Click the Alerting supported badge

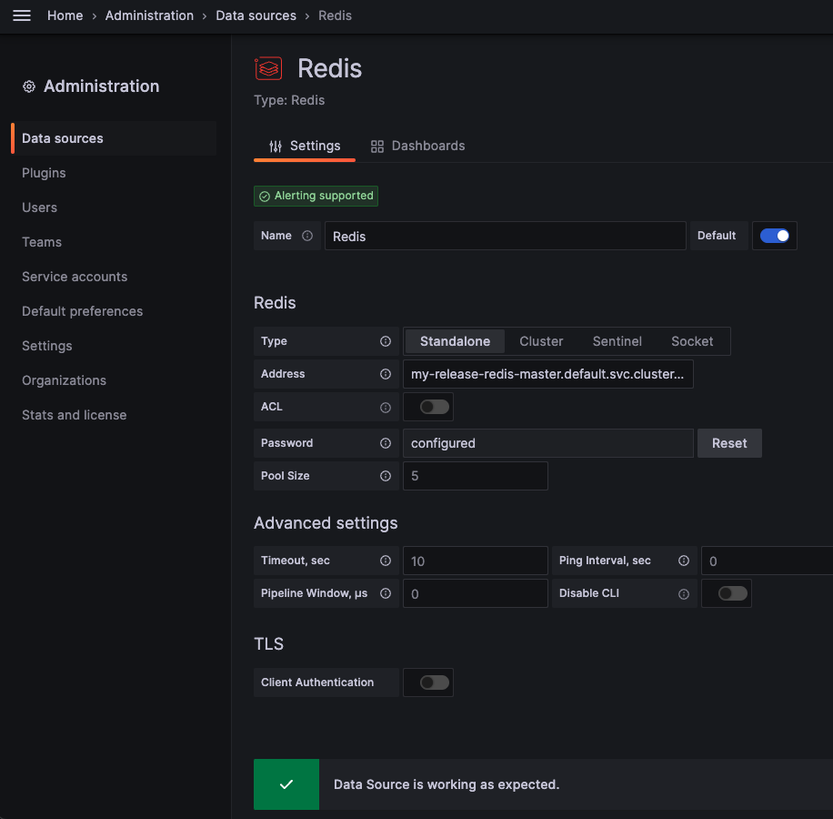(x=316, y=197)
